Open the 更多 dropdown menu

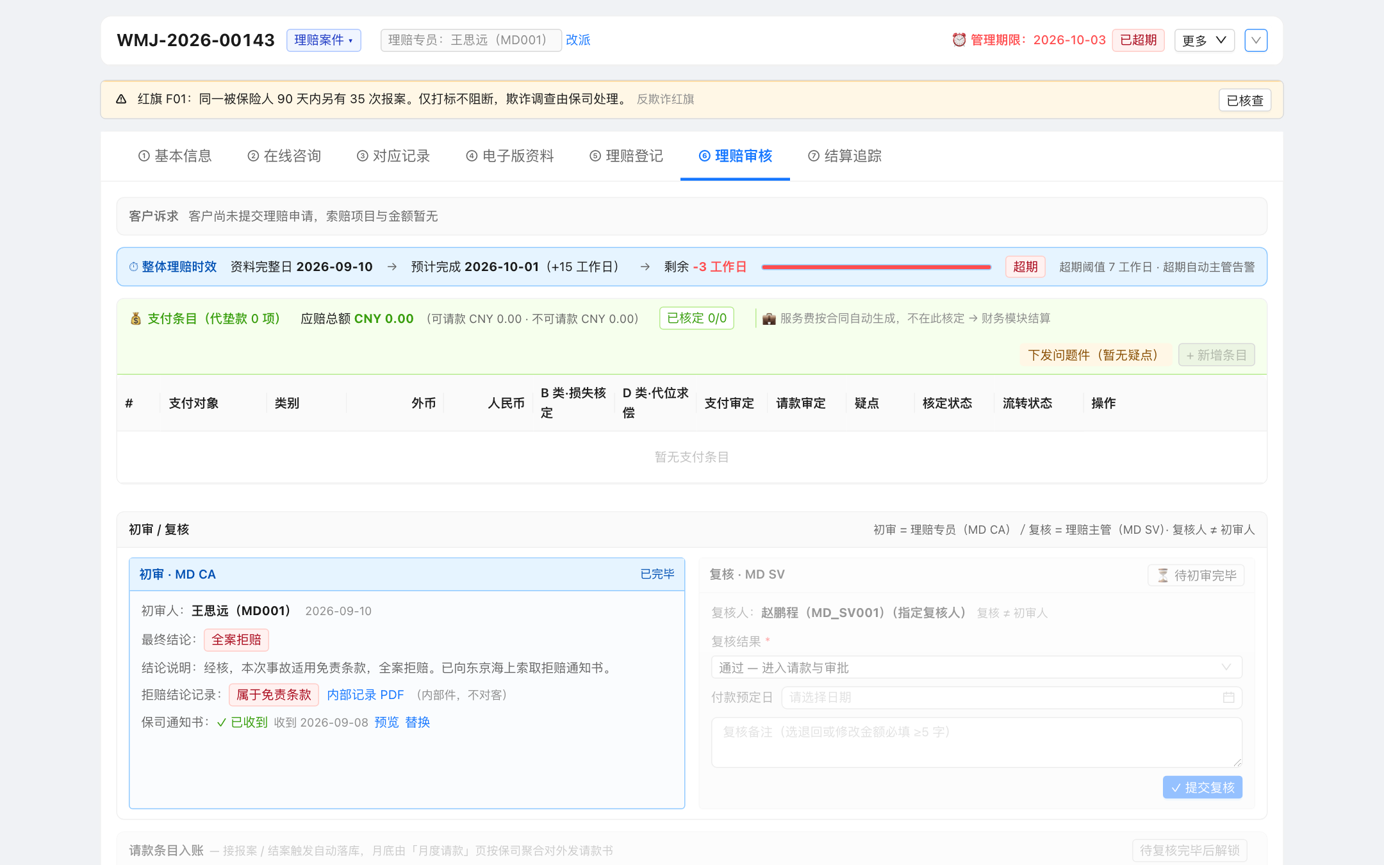click(1204, 40)
